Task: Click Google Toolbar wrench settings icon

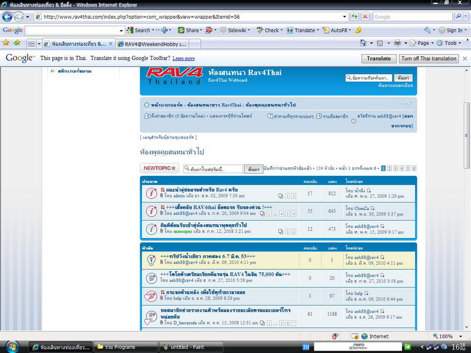Action: click(428, 30)
